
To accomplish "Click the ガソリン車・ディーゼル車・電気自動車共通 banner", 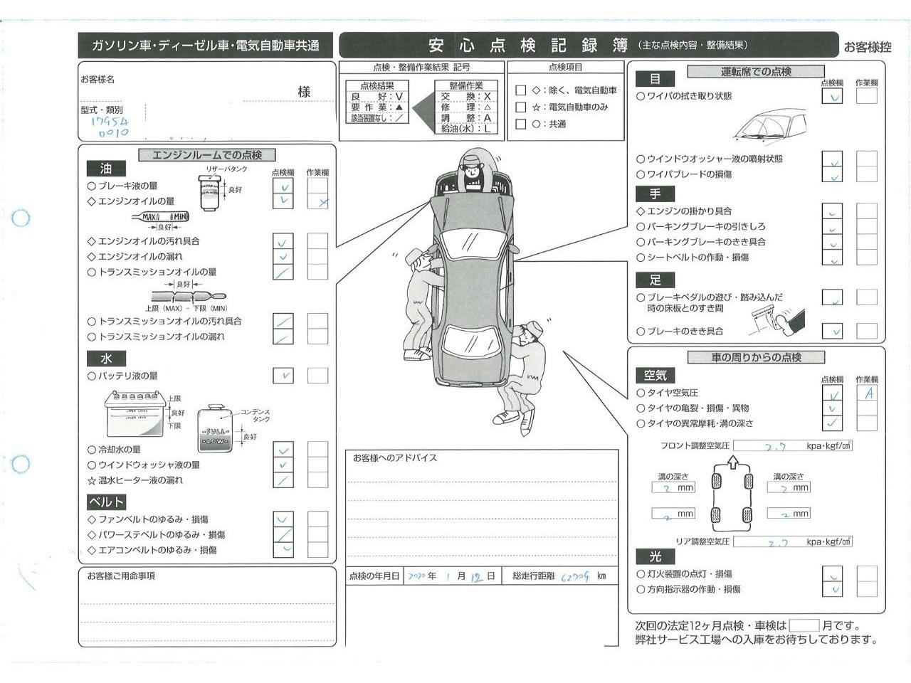I will pos(206,46).
